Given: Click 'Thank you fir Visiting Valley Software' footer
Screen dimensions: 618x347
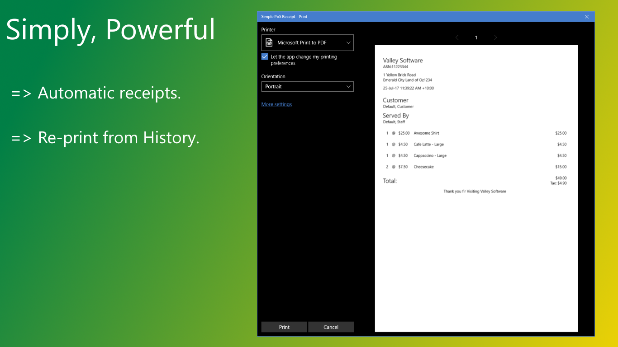Looking at the screenshot, I should 475,192.
